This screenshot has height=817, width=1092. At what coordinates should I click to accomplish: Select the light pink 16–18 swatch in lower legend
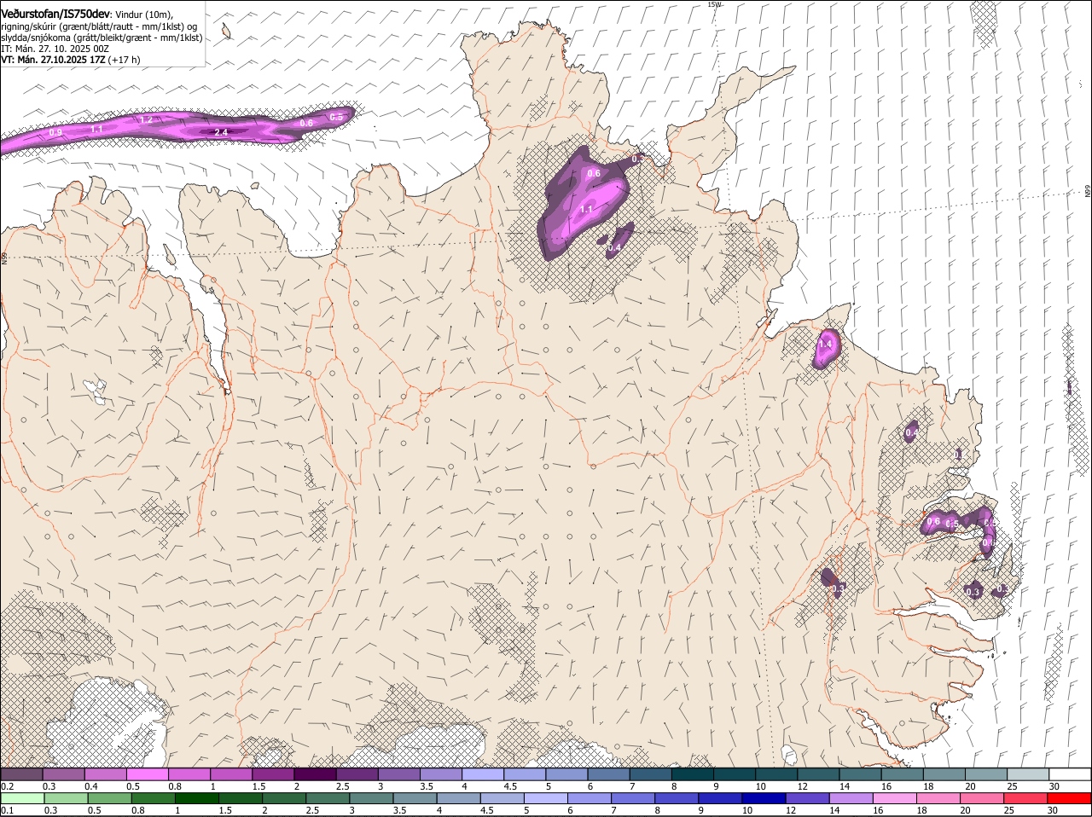[x=894, y=798]
